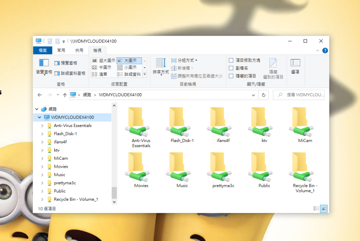The height and width of the screenshot is (241, 360).
Task: Open the 檔案 file tab
Action: click(43, 50)
